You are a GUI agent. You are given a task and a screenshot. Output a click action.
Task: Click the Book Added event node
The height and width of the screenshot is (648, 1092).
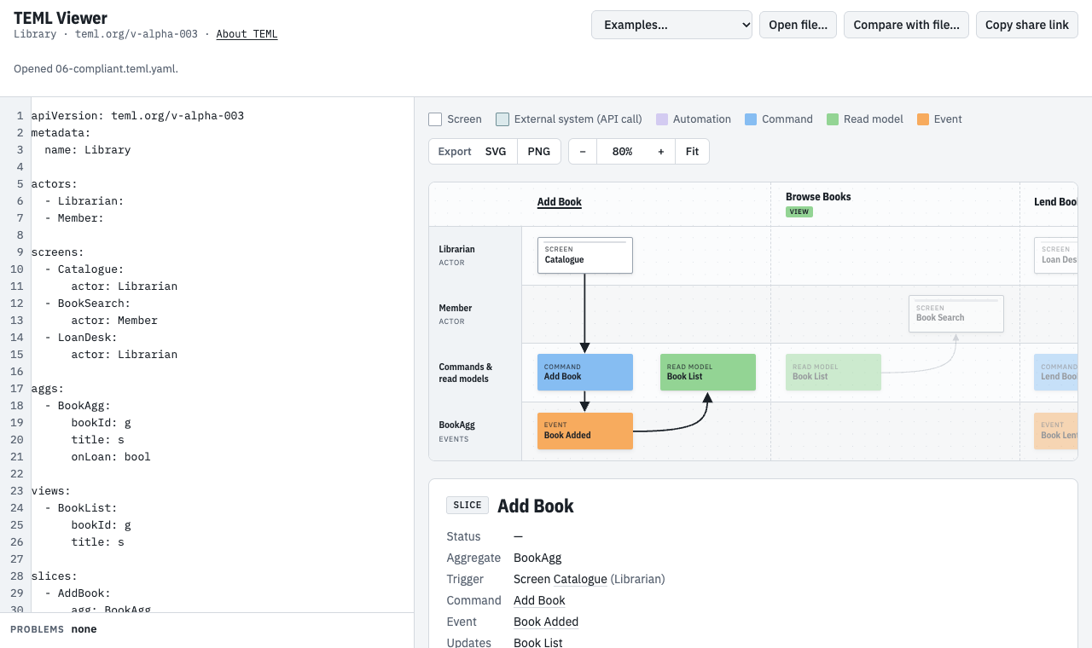[x=585, y=431]
